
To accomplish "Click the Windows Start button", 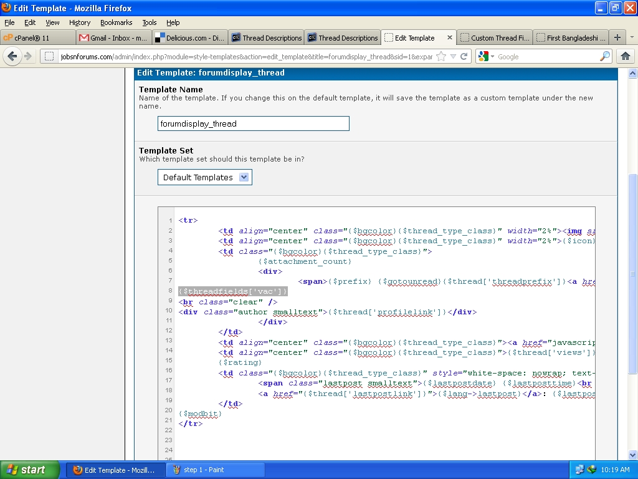I will click(29, 470).
